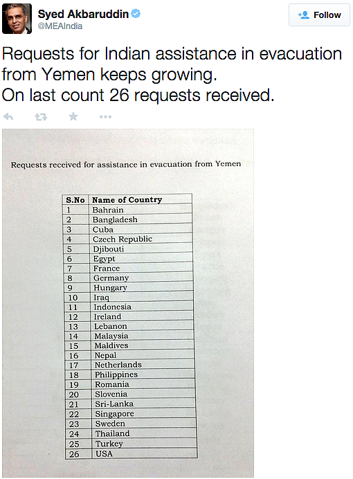Image resolution: width=353 pixels, height=479 pixels.
Task: Follow Syed Akbaruddin
Action: point(319,15)
